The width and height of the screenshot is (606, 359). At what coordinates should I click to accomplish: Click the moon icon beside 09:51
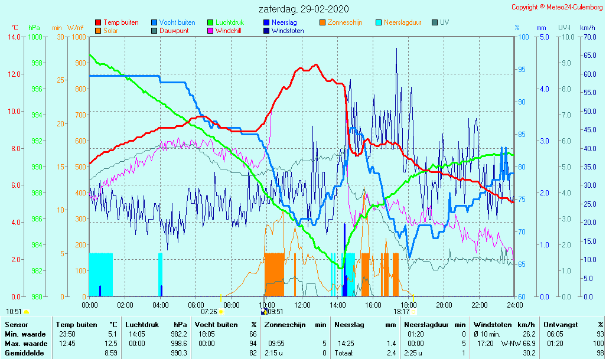click(x=263, y=311)
